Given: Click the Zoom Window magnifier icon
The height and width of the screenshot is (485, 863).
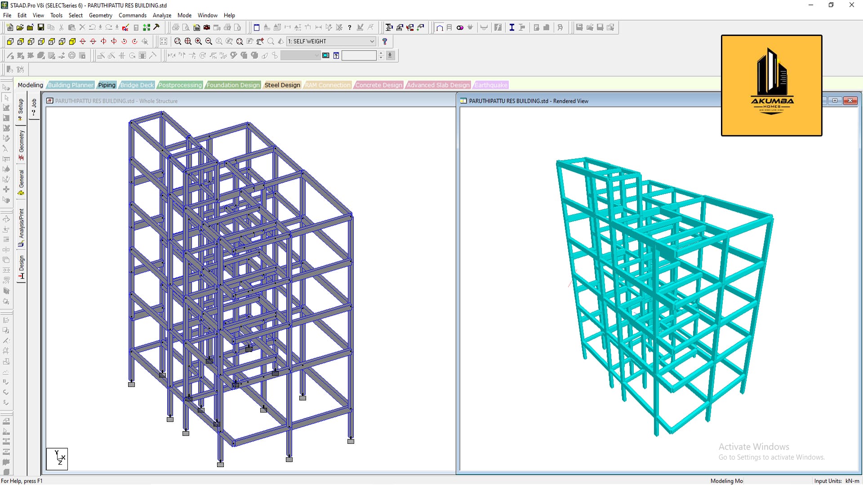Looking at the screenshot, I should coord(178,41).
